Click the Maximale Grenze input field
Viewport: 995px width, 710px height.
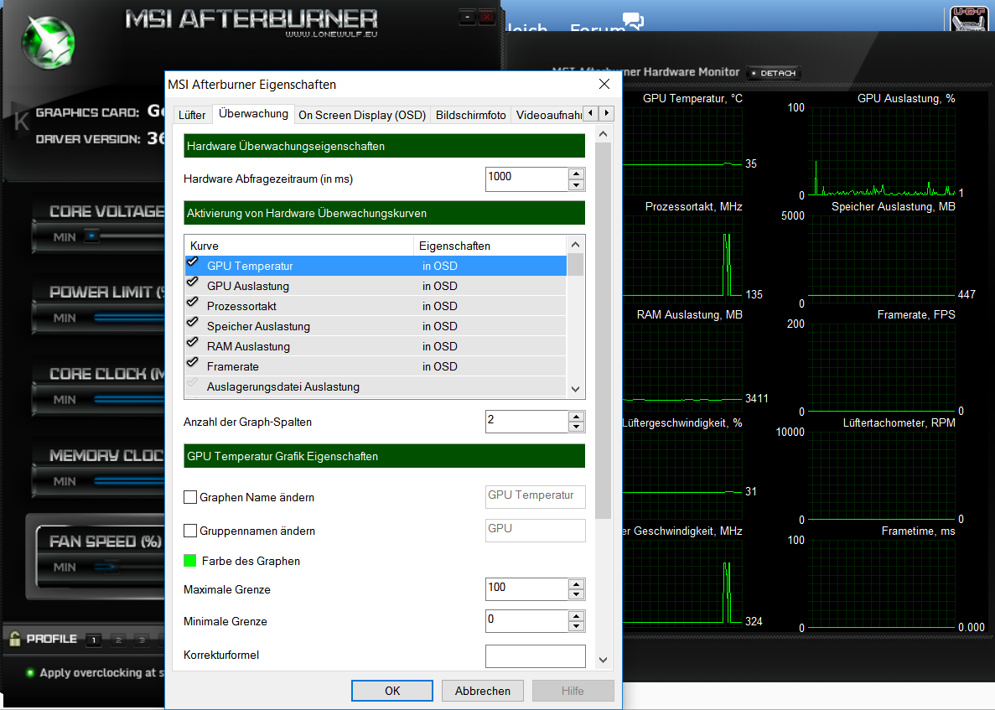526,588
